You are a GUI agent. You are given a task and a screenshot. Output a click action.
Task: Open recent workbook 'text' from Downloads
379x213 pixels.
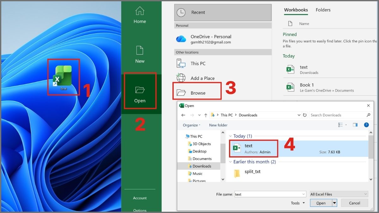click(330, 69)
